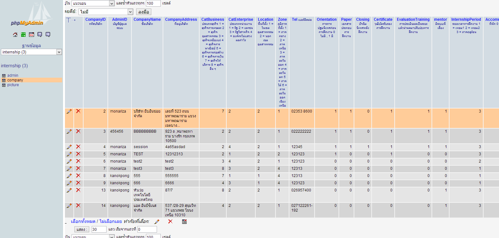Click the export icon below the table

click(184, 222)
